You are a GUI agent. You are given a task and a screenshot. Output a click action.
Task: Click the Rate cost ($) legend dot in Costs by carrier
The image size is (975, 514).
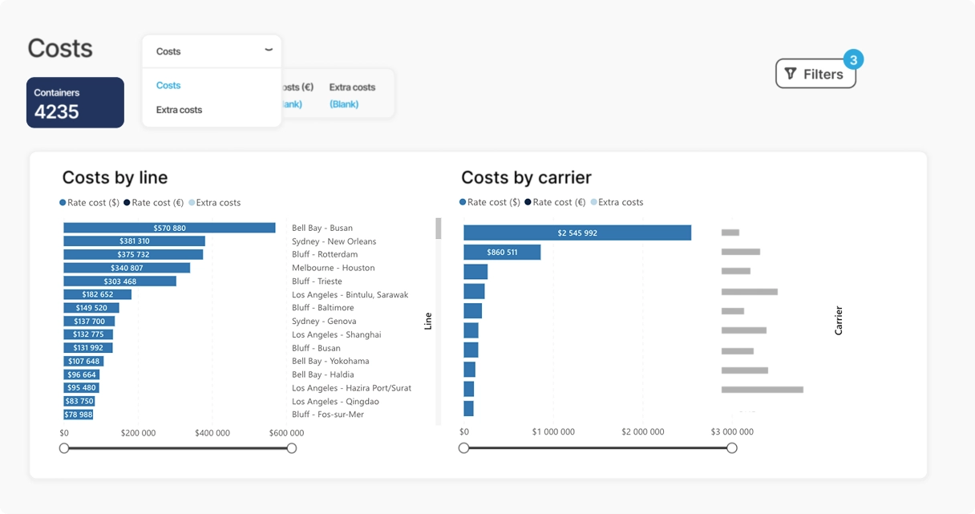(463, 202)
